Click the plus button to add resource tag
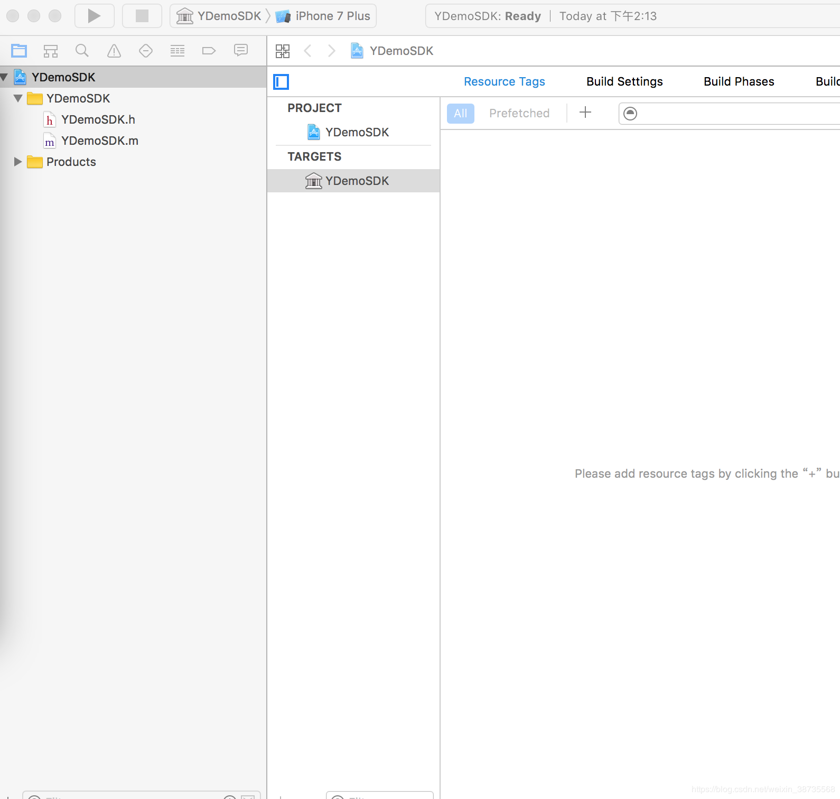 point(585,113)
